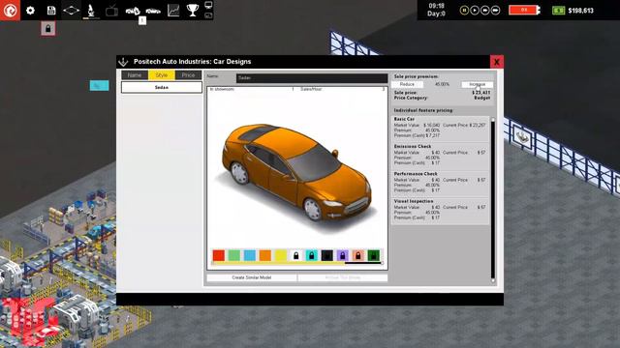
Task: Open the trophy achievements icon
Action: (193, 11)
